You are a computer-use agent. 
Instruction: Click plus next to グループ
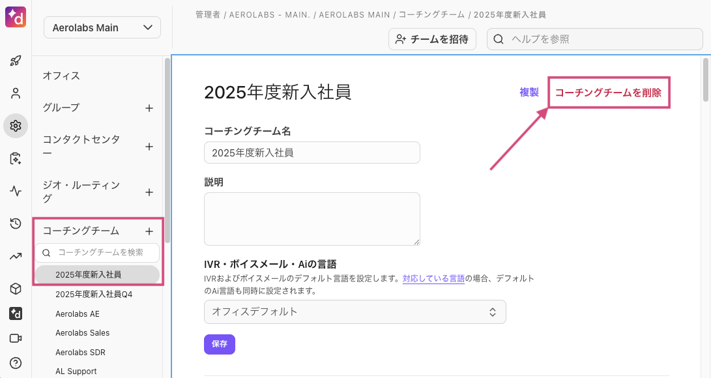click(149, 108)
